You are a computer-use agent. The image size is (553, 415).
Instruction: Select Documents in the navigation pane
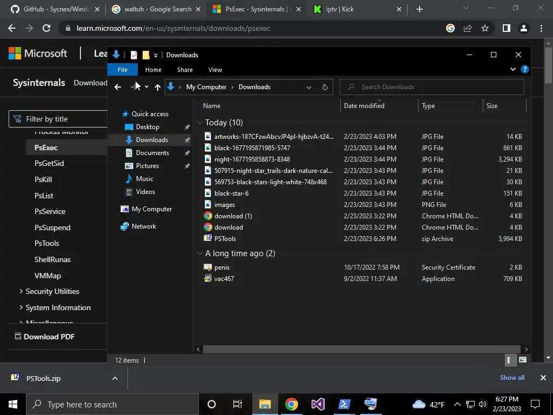152,153
